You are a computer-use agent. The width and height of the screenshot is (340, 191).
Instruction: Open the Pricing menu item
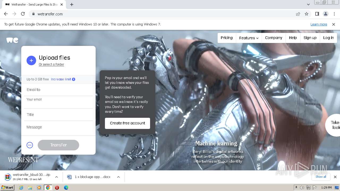227,38
